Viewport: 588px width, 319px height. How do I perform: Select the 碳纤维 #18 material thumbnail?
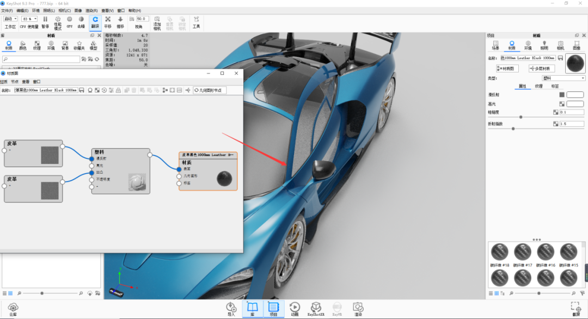click(499, 251)
